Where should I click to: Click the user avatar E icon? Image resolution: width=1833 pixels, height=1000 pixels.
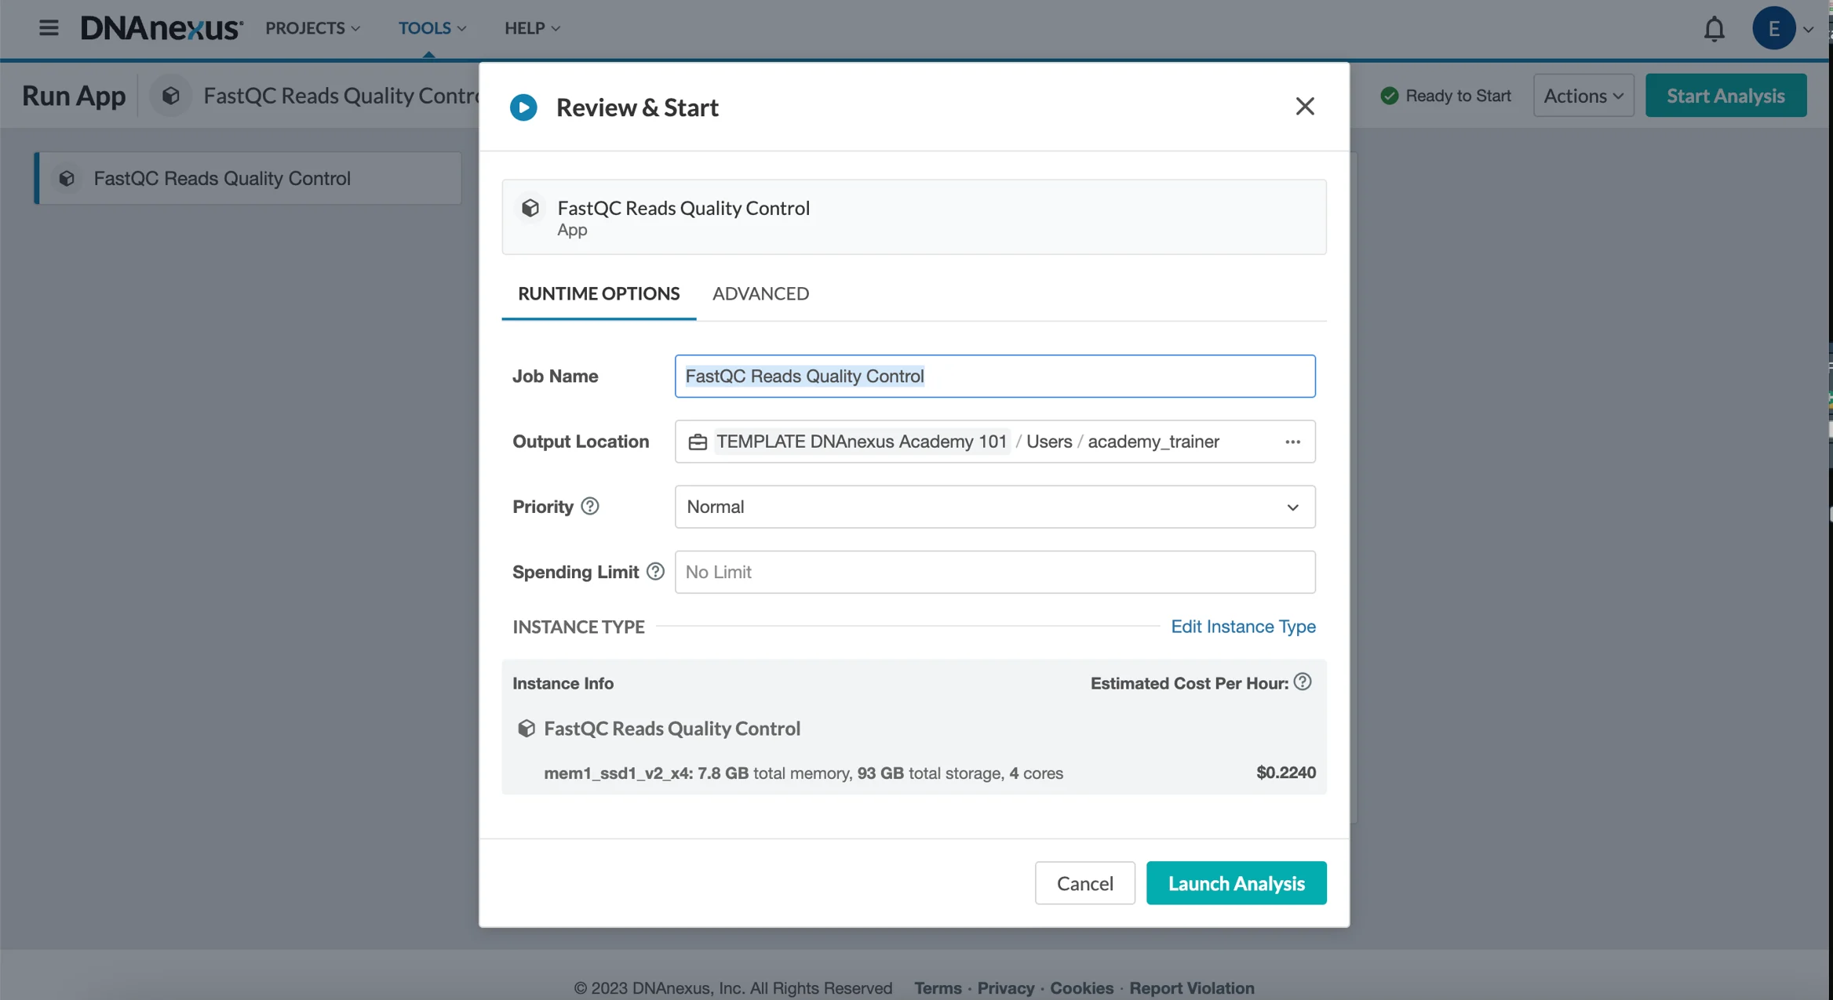tap(1773, 29)
